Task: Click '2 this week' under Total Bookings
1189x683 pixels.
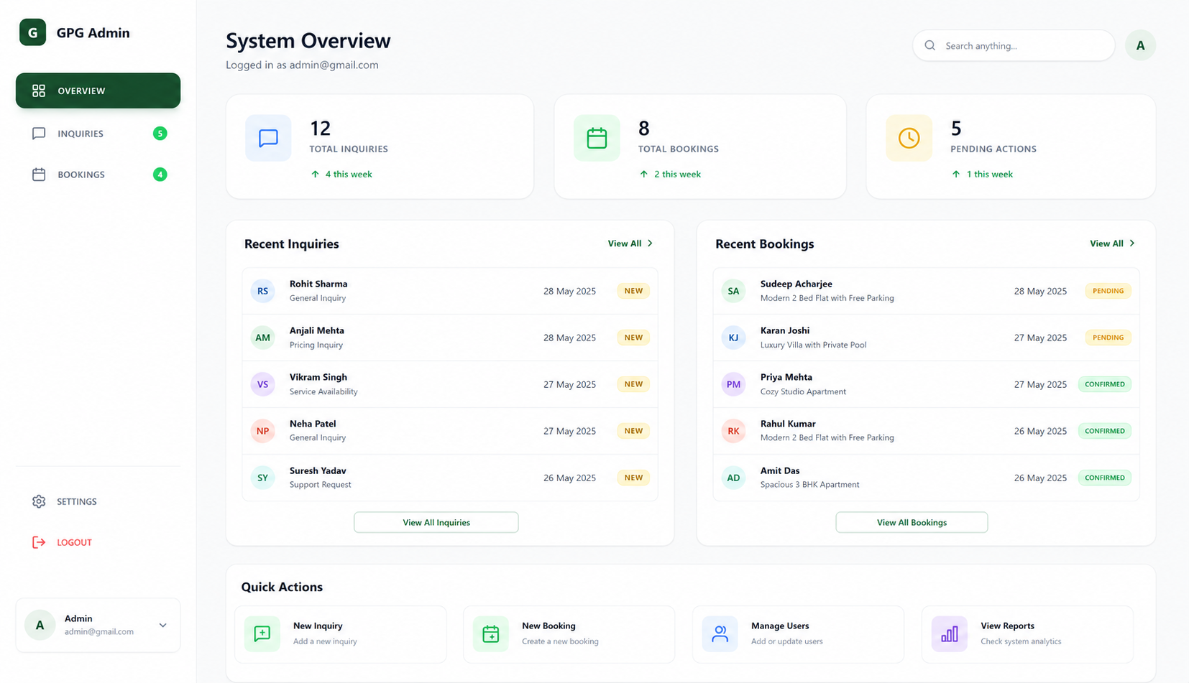Action: tap(677, 174)
